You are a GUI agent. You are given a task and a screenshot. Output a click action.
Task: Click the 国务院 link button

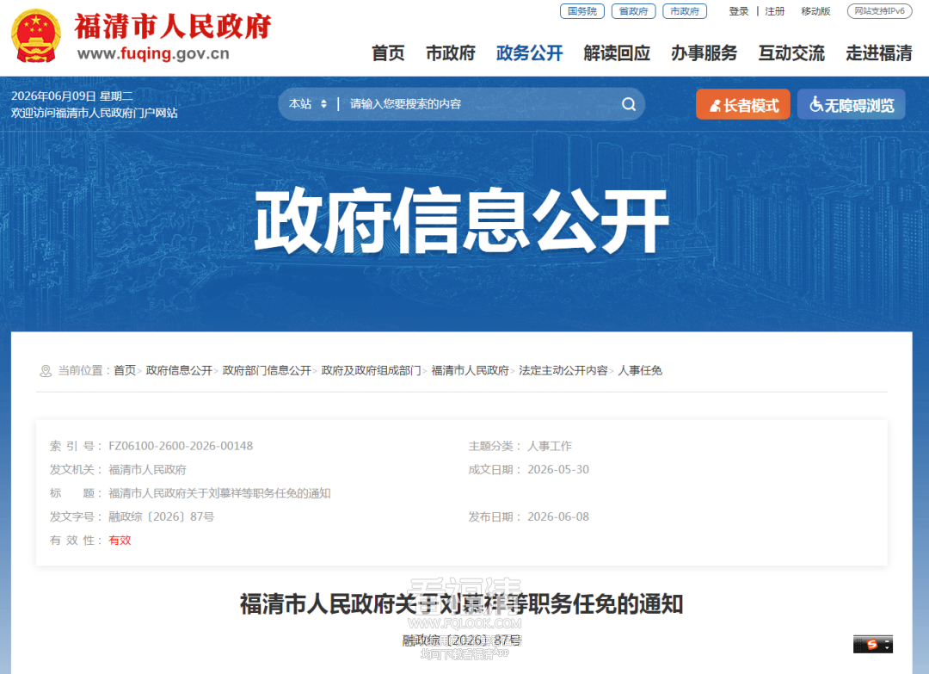point(581,11)
